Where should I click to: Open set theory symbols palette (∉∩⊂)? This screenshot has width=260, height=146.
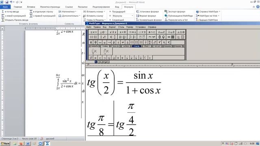pyautogui.click(x=152, y=32)
